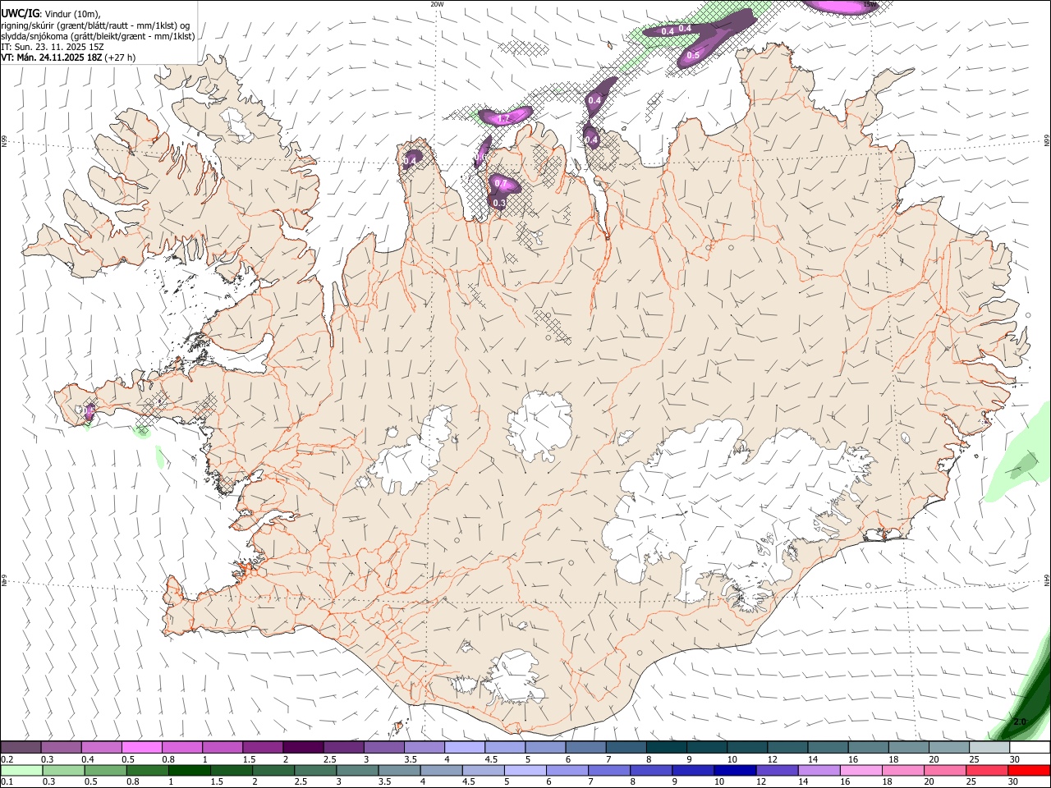Click the 30 label on the snow scale
This screenshot has height=788, width=1051.
point(1015,759)
